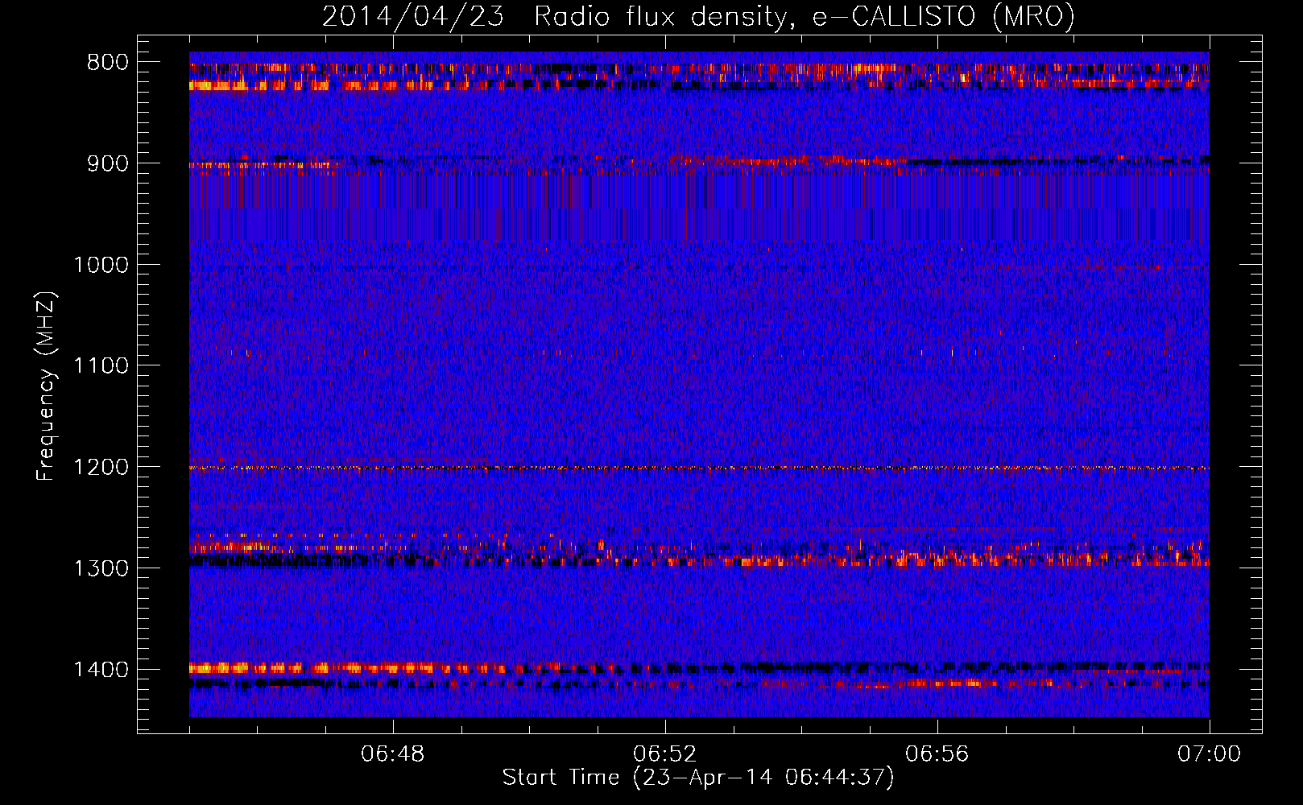
Task: Click the 'Start Time (23-Apr-14 06:44:37)' axis title
Action: 698,778
